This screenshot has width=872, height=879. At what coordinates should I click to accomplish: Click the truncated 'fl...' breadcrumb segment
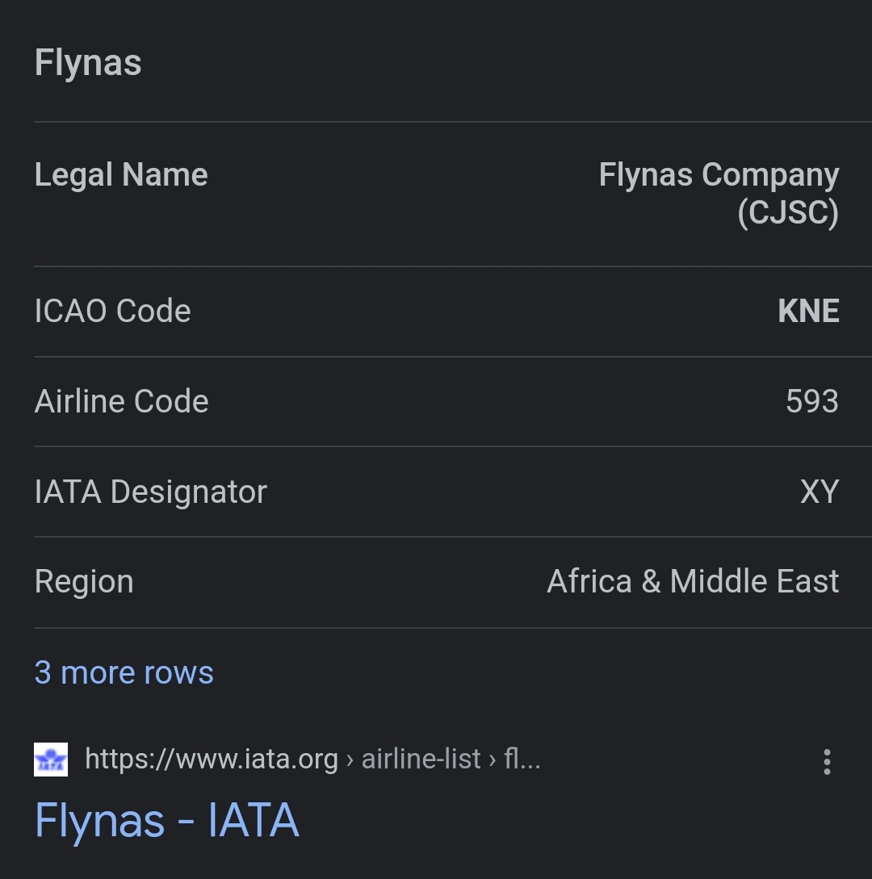(x=522, y=760)
